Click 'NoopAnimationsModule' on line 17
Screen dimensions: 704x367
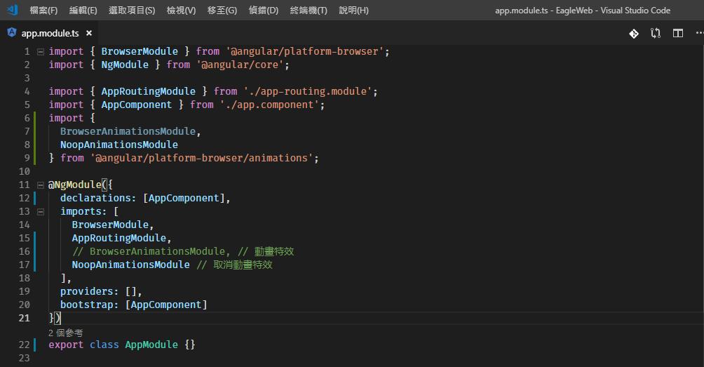click(130, 265)
